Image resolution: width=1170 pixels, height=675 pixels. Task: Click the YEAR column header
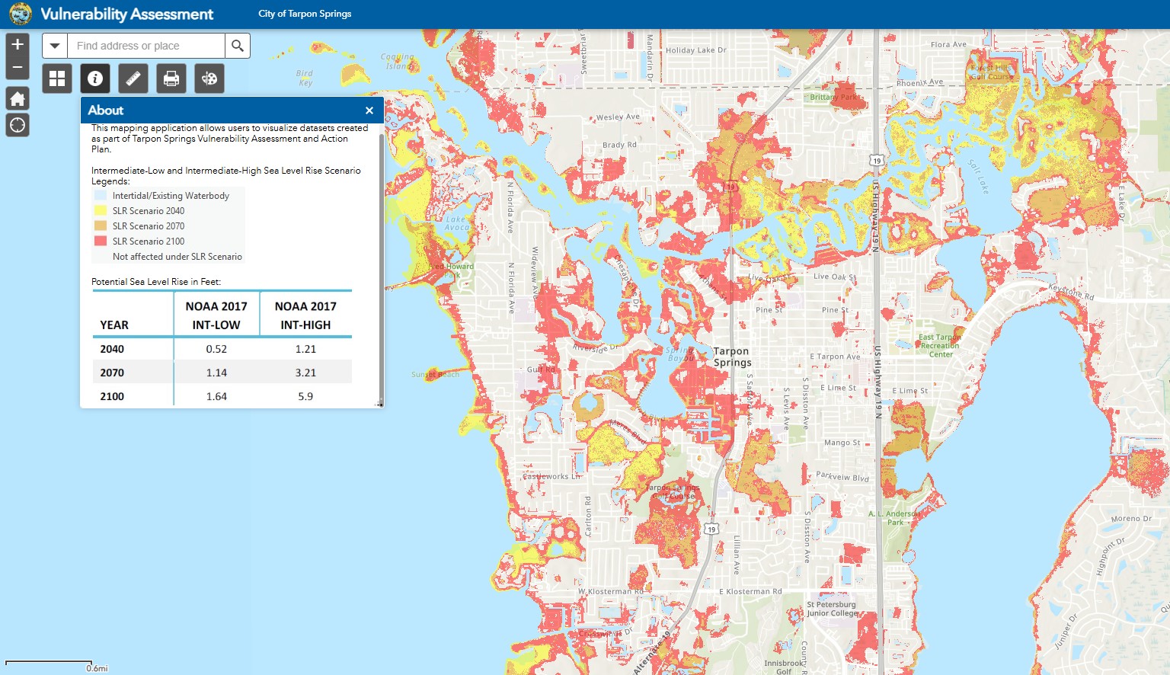coord(114,325)
